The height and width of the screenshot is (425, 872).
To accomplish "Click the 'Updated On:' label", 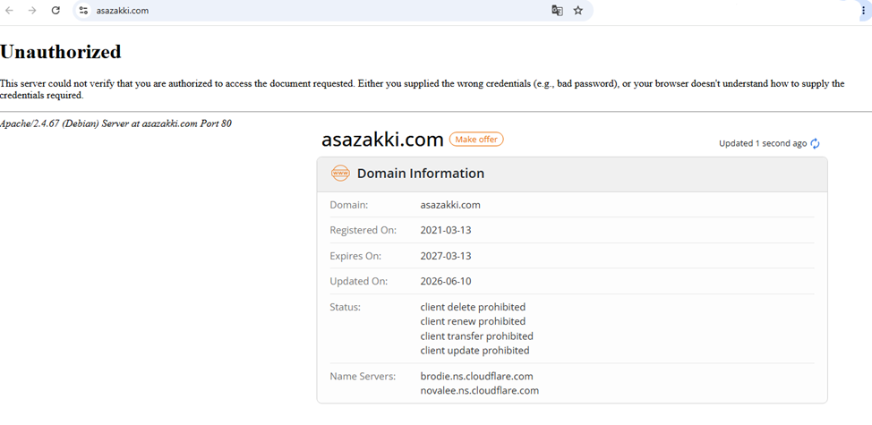I will click(x=359, y=282).
